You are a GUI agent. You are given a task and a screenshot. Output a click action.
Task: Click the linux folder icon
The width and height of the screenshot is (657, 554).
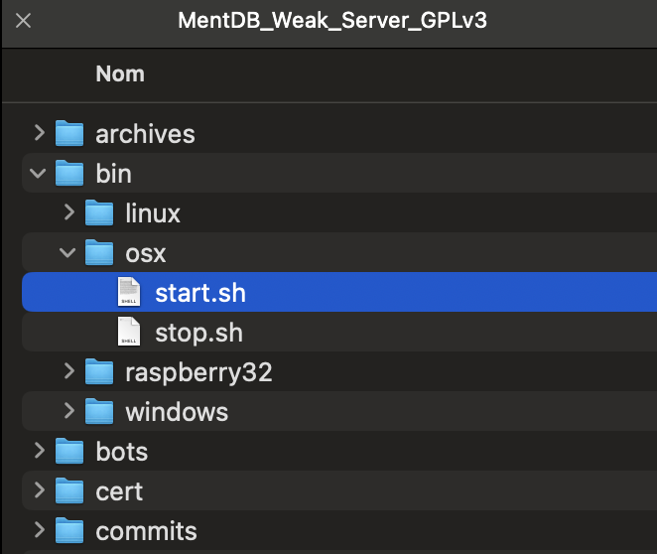click(98, 212)
